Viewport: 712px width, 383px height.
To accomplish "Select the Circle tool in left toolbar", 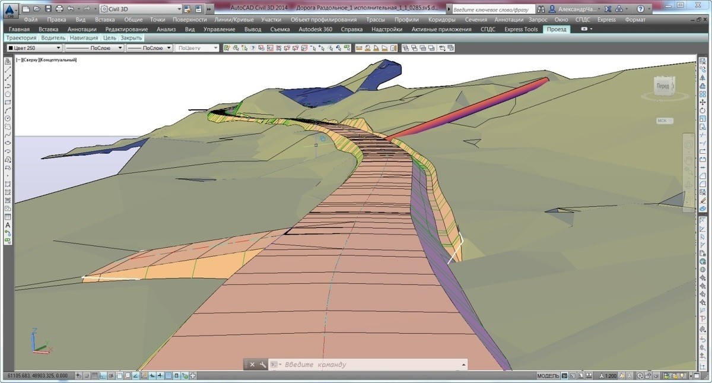I will tap(8, 118).
